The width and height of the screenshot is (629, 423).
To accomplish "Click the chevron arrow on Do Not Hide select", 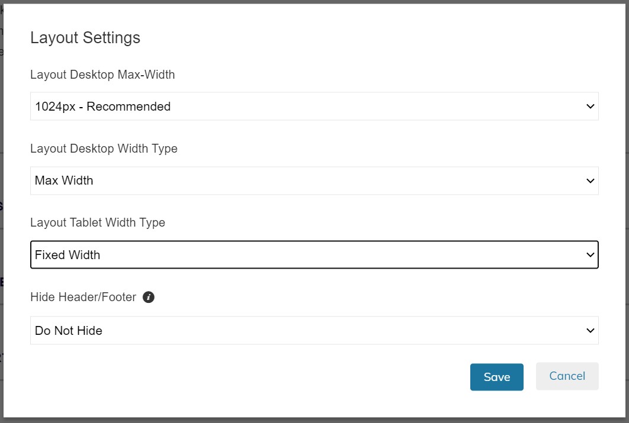I will pyautogui.click(x=590, y=331).
